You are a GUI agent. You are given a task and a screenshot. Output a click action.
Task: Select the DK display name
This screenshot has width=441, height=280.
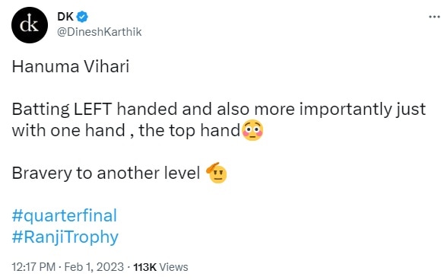(65, 17)
